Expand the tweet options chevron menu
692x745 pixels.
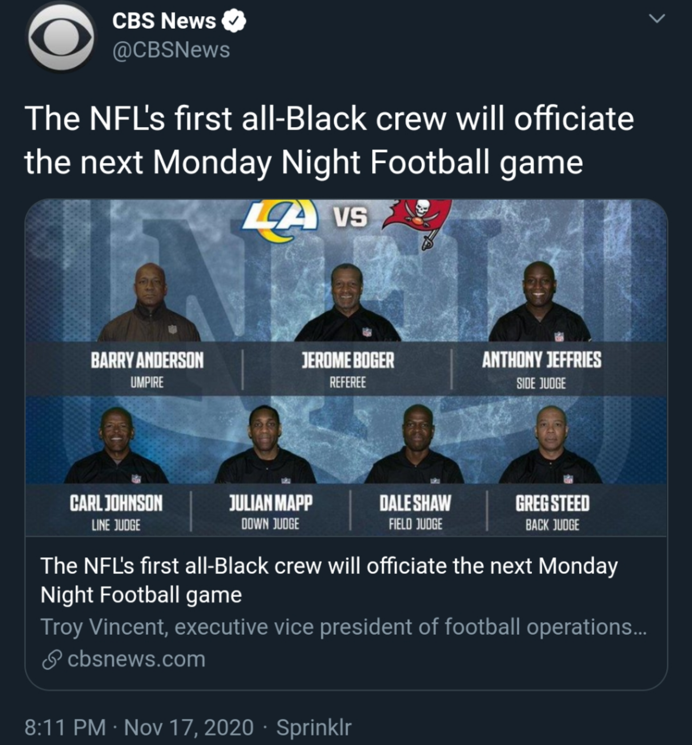(657, 18)
